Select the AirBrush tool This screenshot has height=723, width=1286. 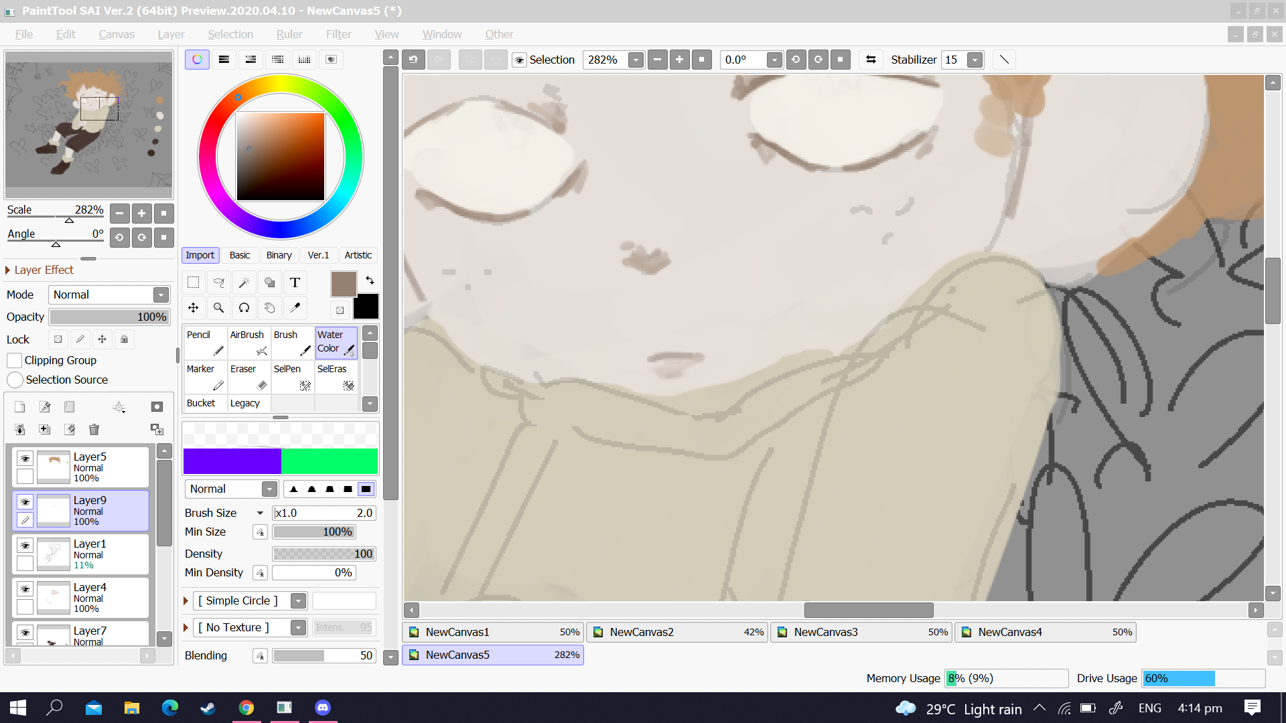pyautogui.click(x=248, y=343)
